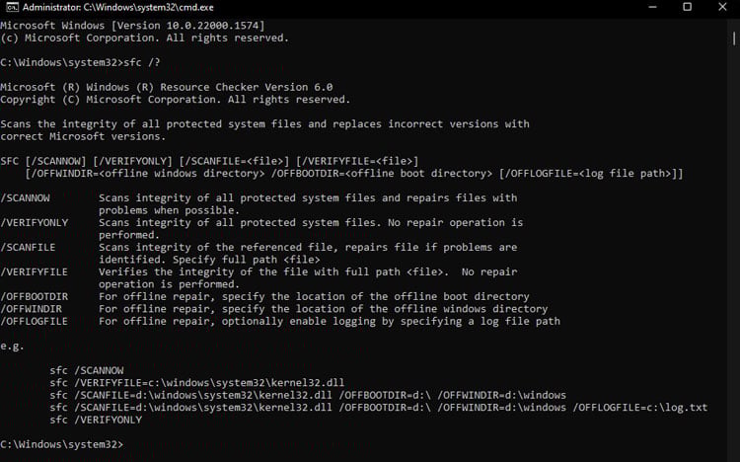Click the example with /OFFLOGFILE=c:\log.txt
This screenshot has width=740, height=462.
[379, 407]
